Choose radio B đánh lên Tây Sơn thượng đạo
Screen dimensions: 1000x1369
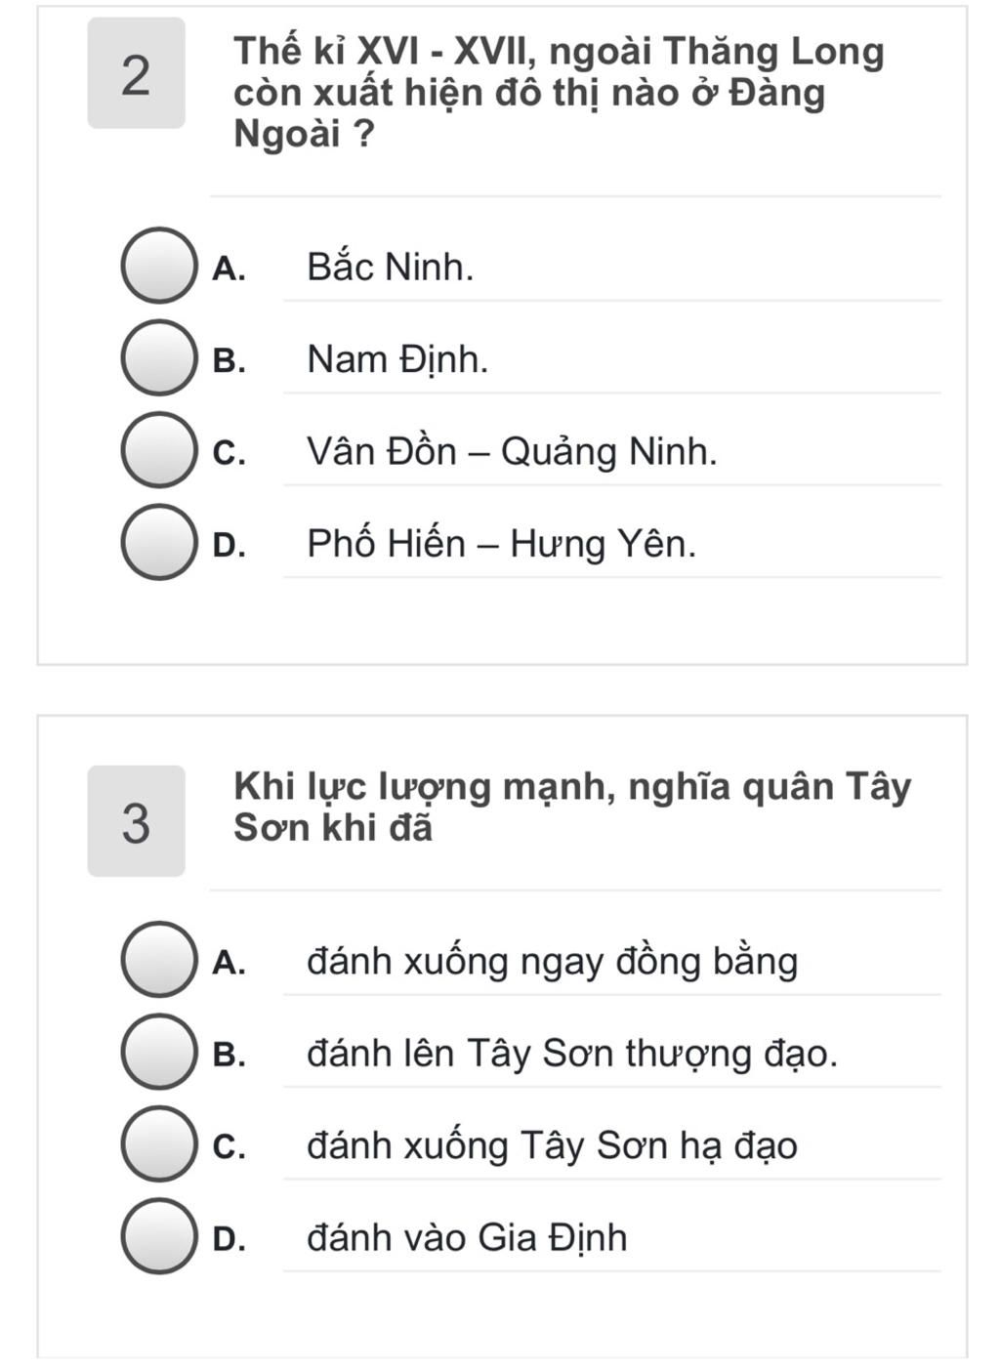pos(158,1053)
